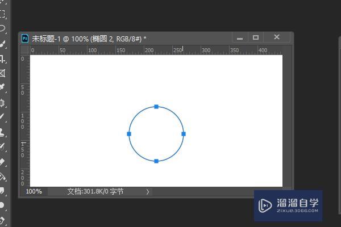Select the Eyedropper tool
The image size is (341, 227).
tap(2, 87)
